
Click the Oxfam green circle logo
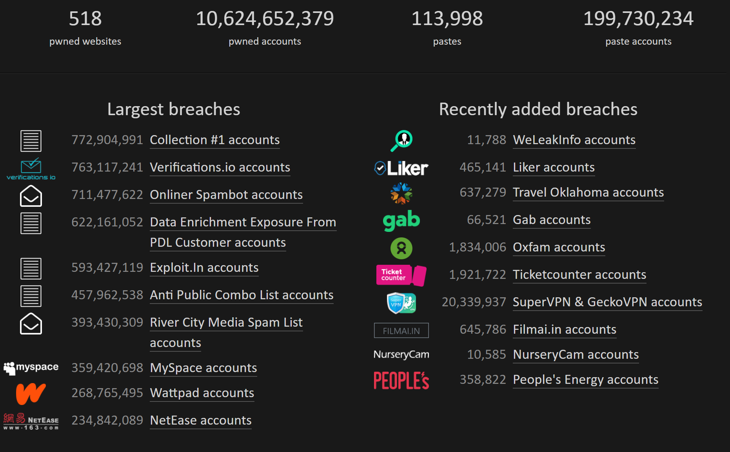[x=401, y=248]
